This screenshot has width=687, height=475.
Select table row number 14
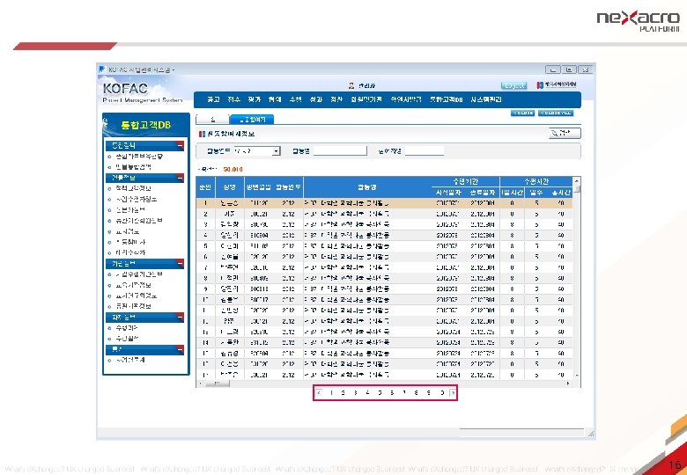[384, 342]
